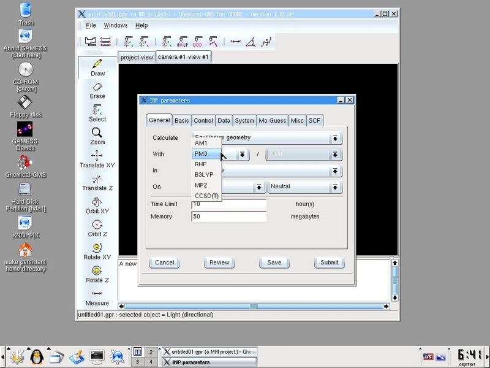Pick the Orbit XY tool
The width and height of the screenshot is (490, 368).
(x=97, y=205)
